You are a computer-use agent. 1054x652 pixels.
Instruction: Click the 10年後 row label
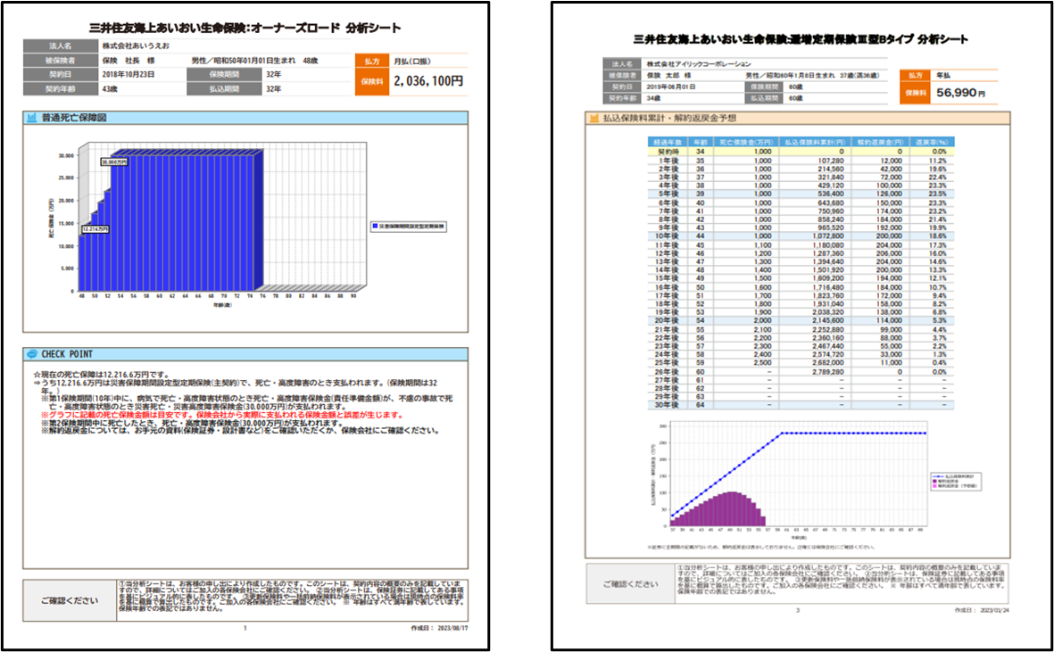[x=668, y=236]
